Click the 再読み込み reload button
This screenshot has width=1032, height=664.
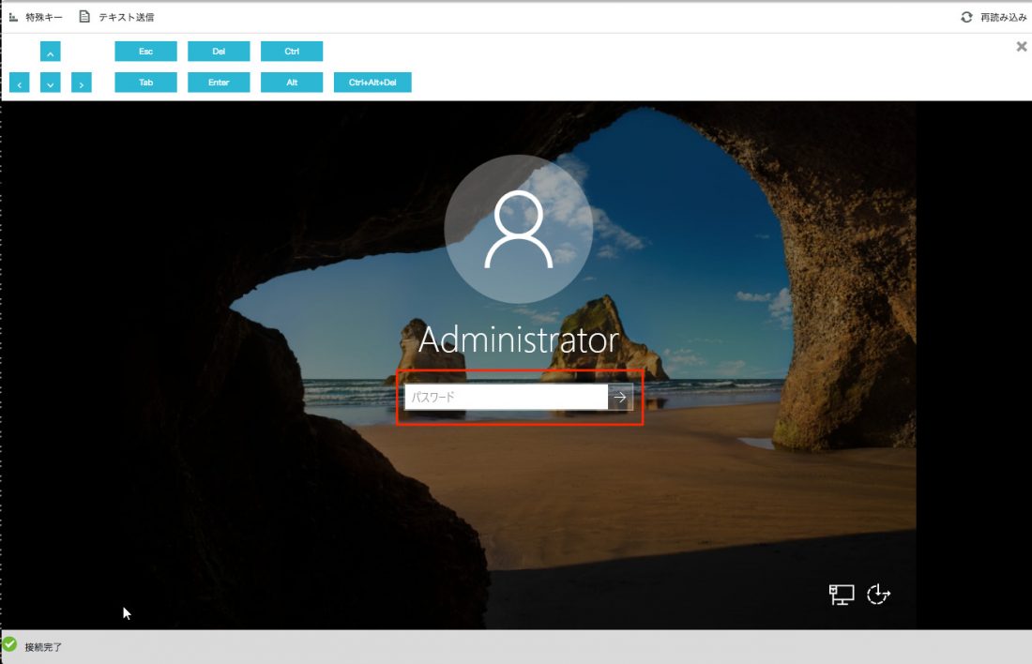pos(994,17)
